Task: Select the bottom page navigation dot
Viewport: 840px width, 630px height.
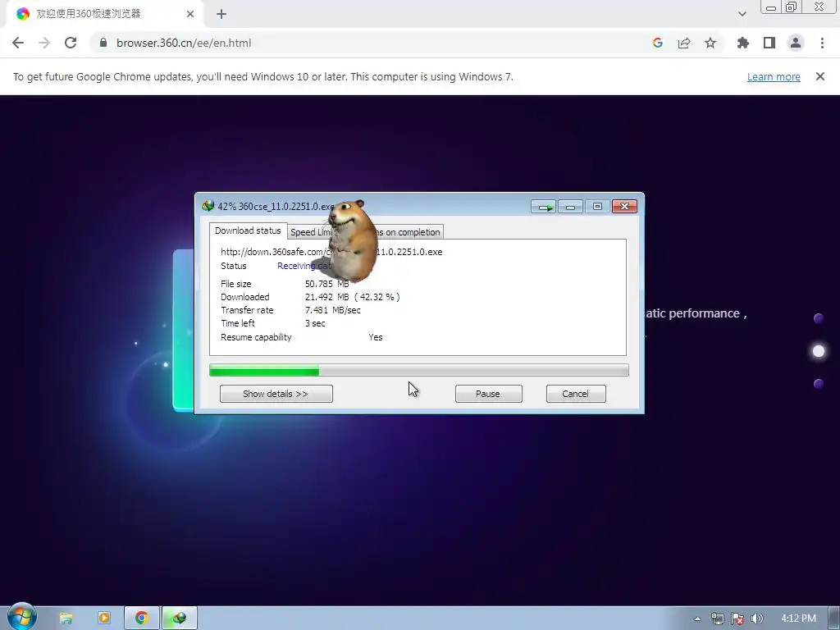Action: click(x=819, y=384)
